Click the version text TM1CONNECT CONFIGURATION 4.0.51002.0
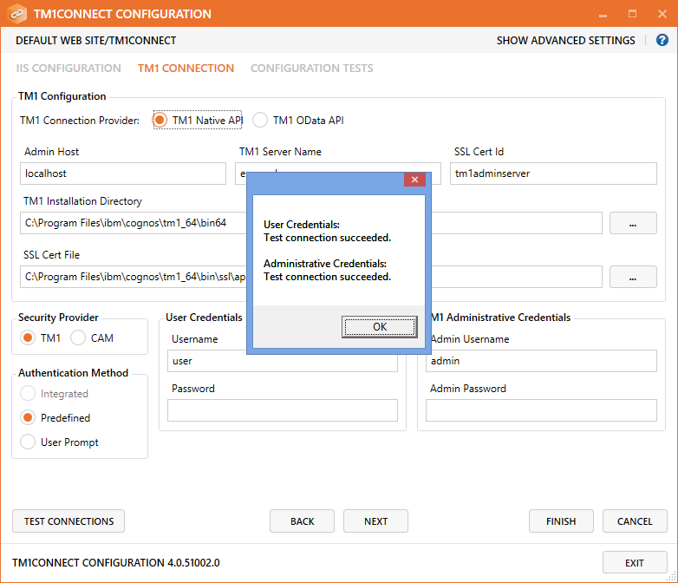 click(116, 563)
